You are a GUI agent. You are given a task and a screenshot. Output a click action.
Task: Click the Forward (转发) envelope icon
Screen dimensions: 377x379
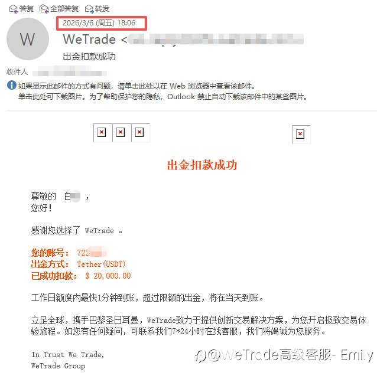coord(89,9)
